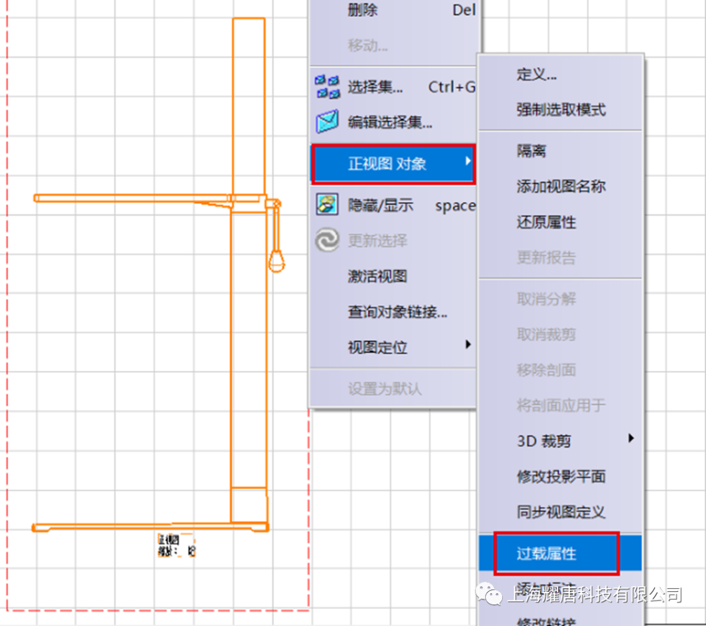Viewport: 706px width, 626px height.
Task: Choose 修改投影平面 option
Action: tap(561, 477)
